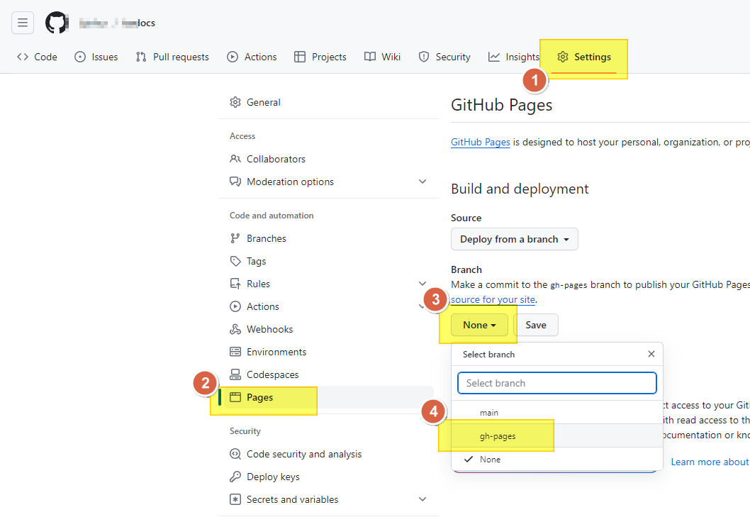
Task: Close the Select branch popup
Action: [651, 354]
